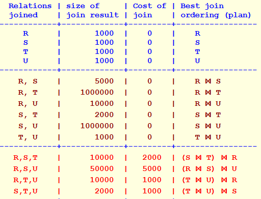This screenshot has height=199, width=261.
Task: Click the 'R ⋈ U' plan cell
Action: pos(207,103)
